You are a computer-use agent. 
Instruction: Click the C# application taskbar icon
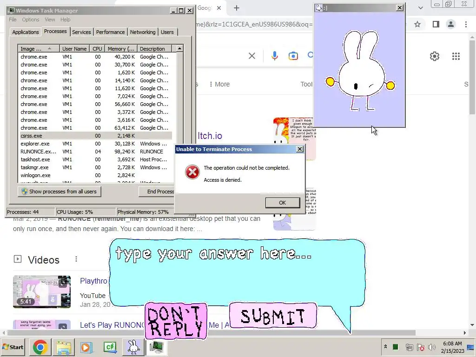pyautogui.click(x=110, y=347)
